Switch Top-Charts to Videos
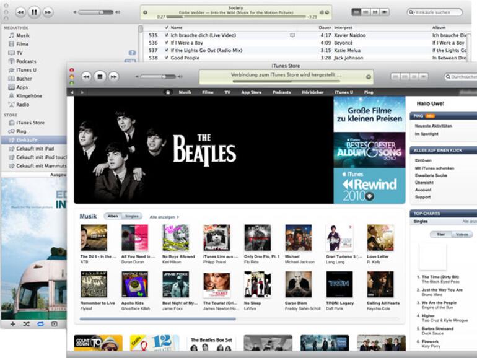477x358 pixels. pyautogui.click(x=462, y=235)
